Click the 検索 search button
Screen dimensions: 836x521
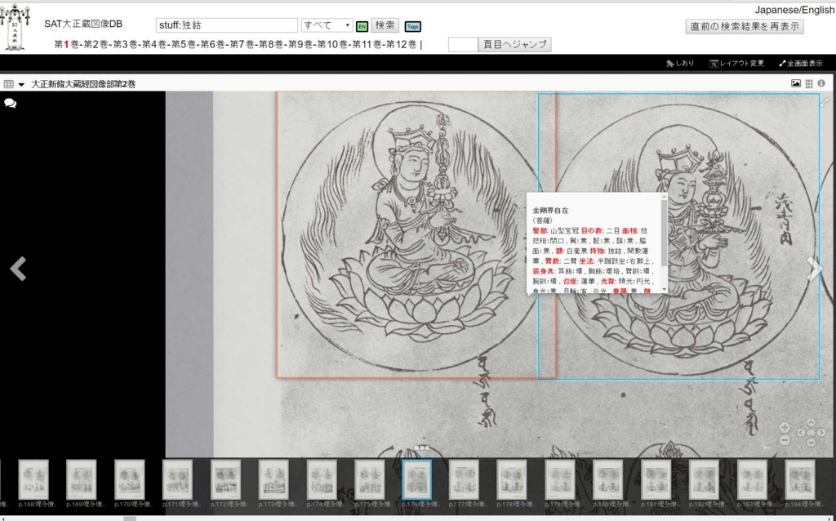pyautogui.click(x=385, y=25)
